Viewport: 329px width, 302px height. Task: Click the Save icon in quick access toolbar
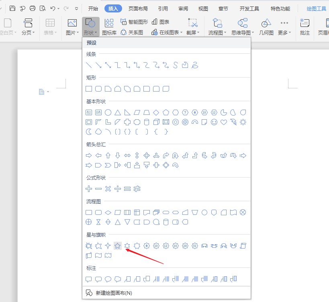coord(12,8)
